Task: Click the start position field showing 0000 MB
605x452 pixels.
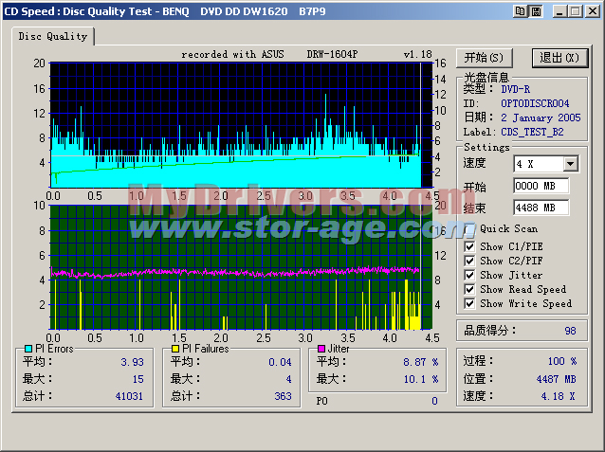Action: 541,186
